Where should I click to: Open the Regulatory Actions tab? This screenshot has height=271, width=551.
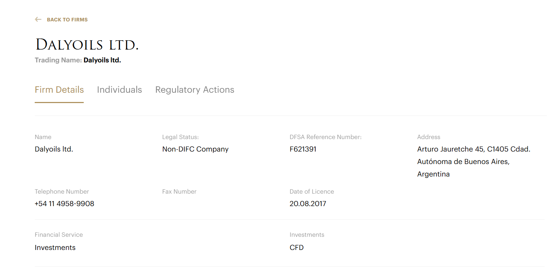[195, 90]
